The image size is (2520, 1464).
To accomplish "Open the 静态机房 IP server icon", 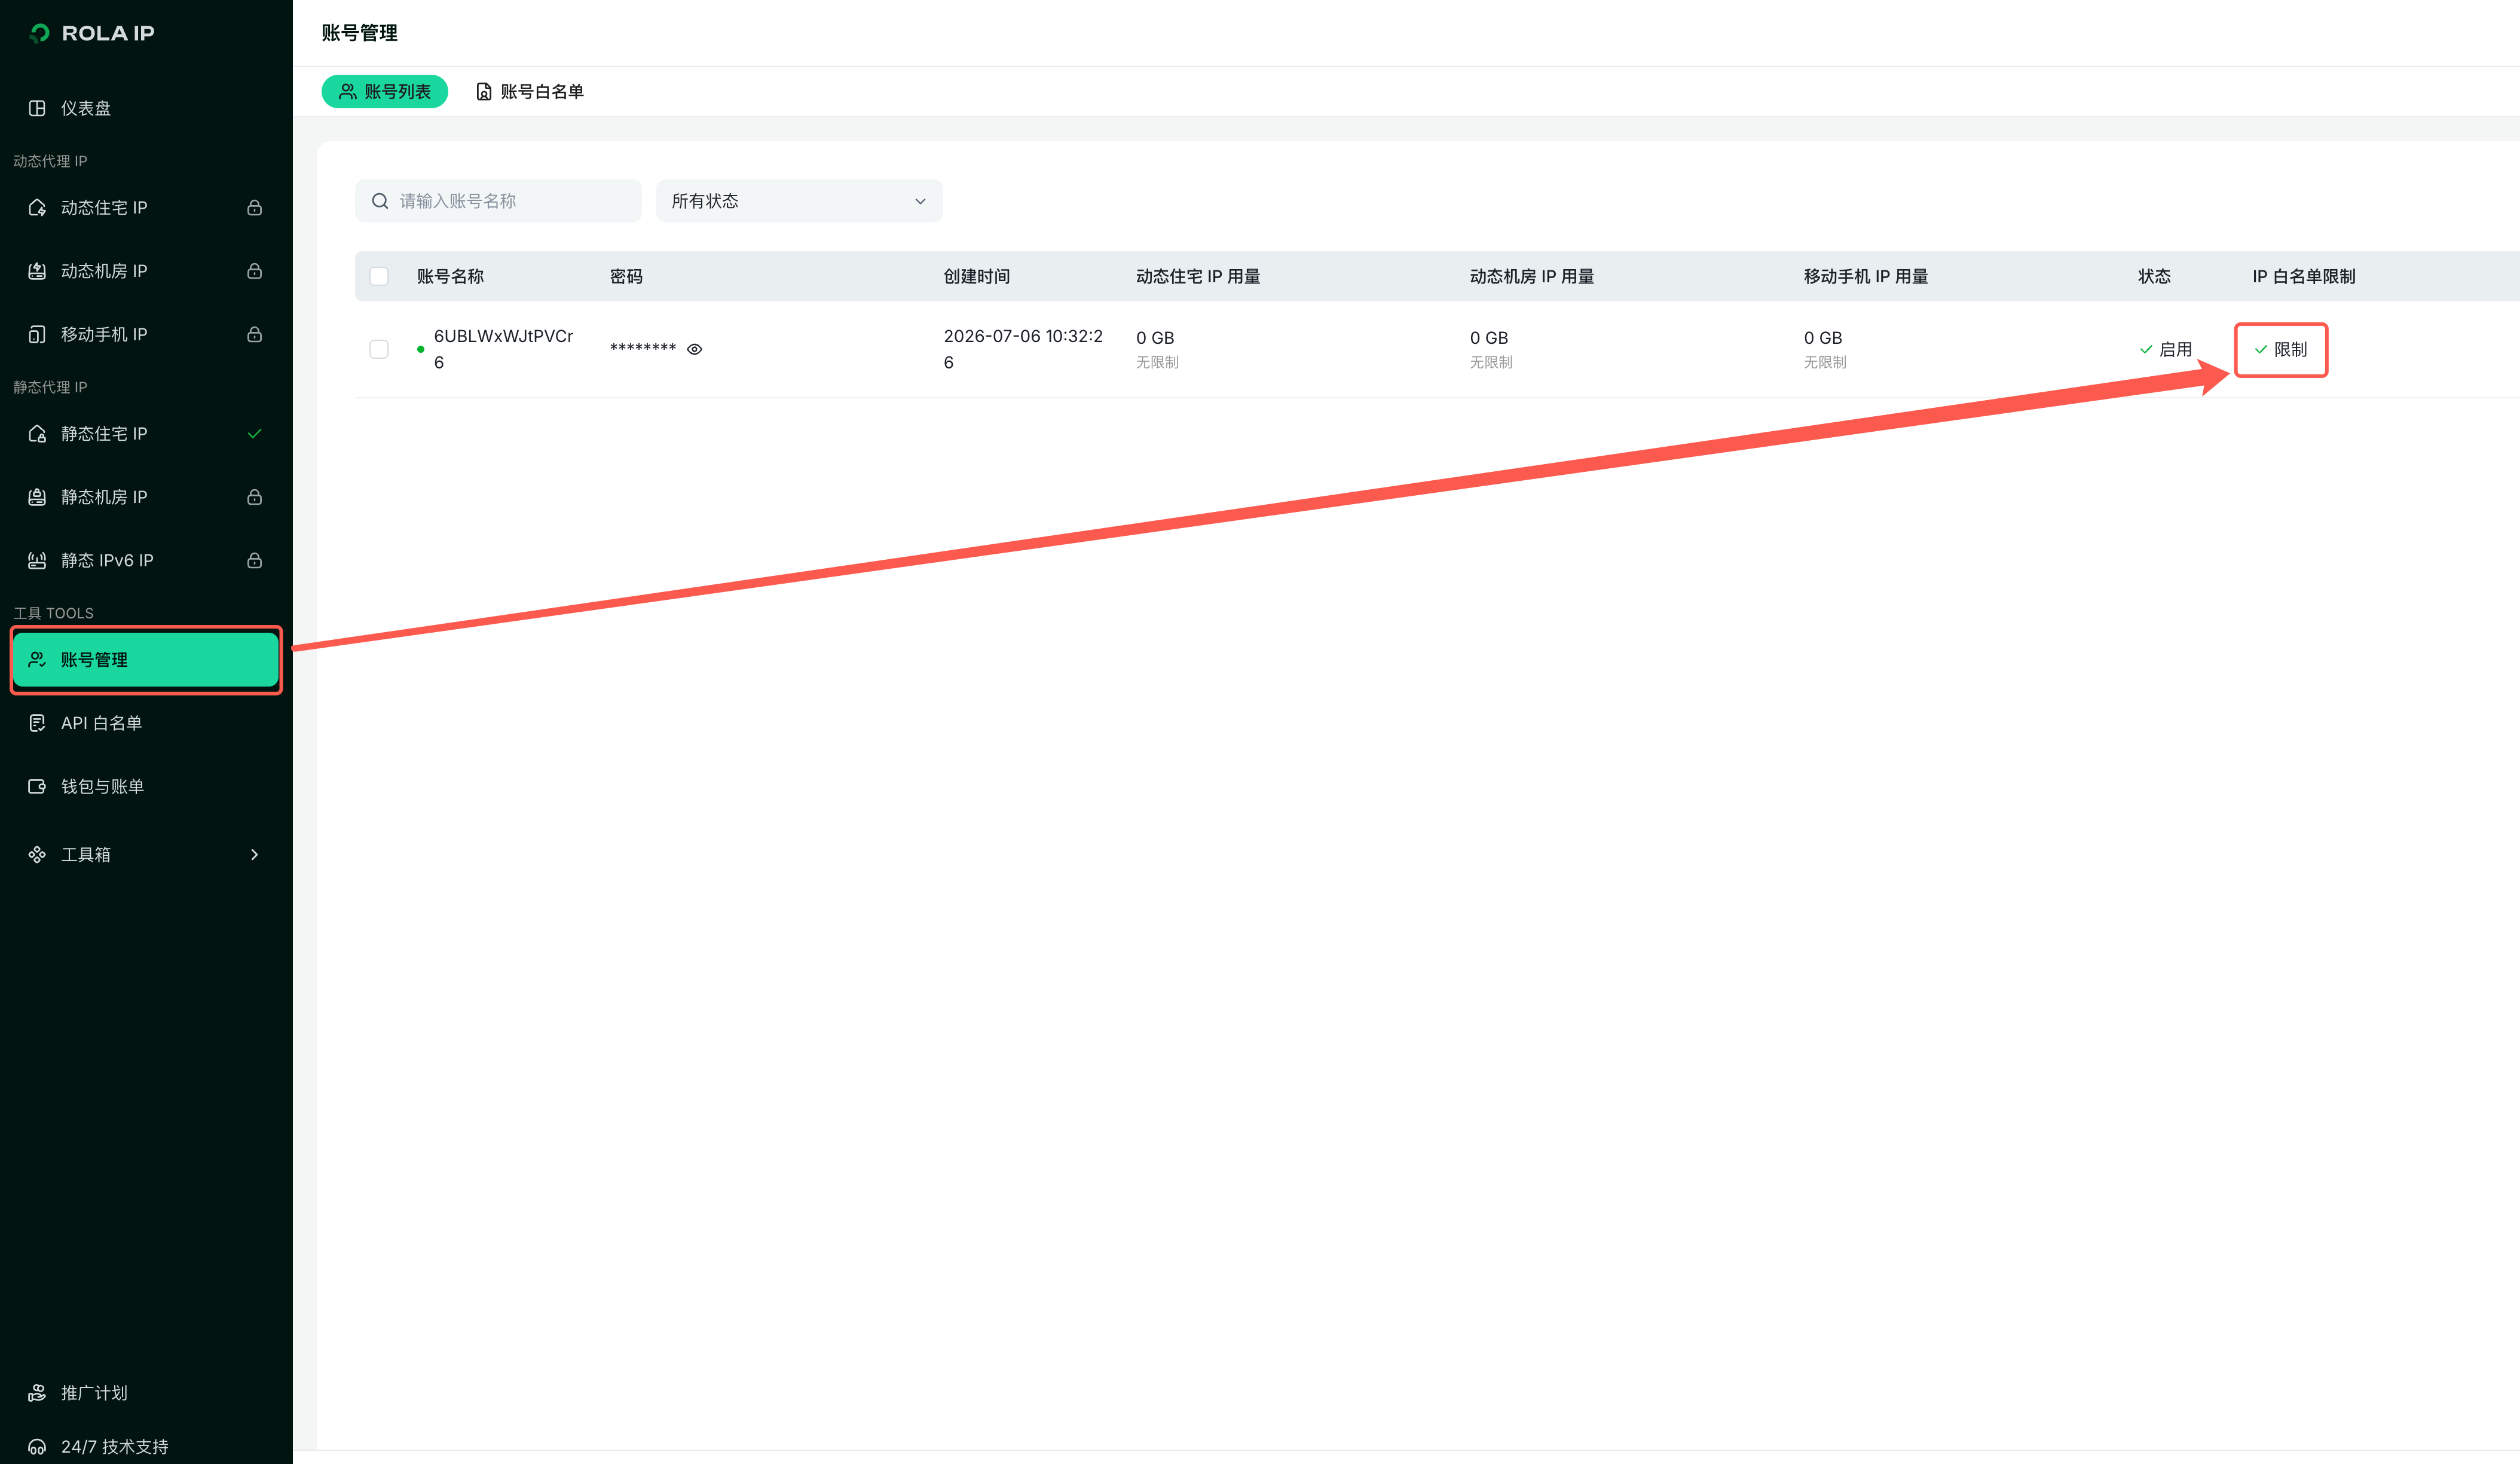I will point(37,498).
